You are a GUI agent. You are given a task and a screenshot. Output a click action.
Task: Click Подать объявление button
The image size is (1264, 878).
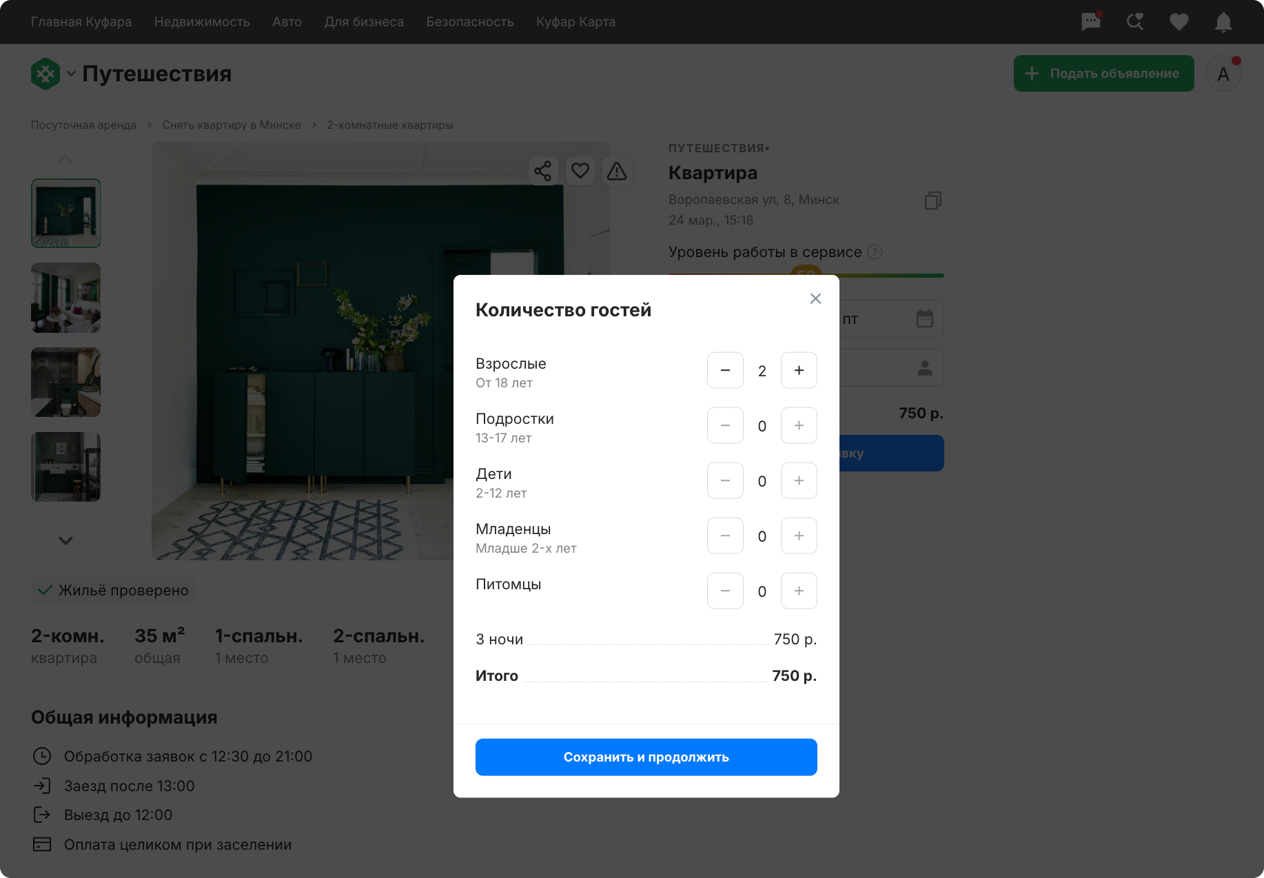[1103, 74]
